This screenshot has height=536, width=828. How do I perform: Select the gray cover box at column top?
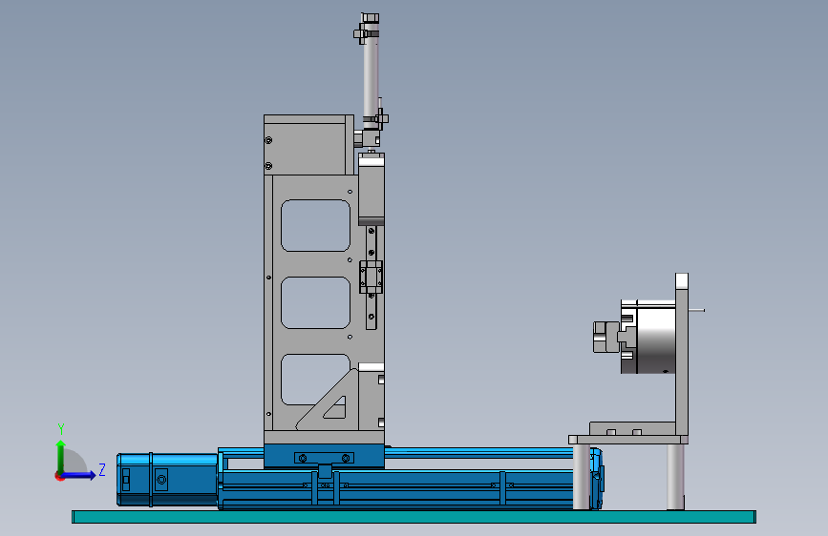pos(308,145)
